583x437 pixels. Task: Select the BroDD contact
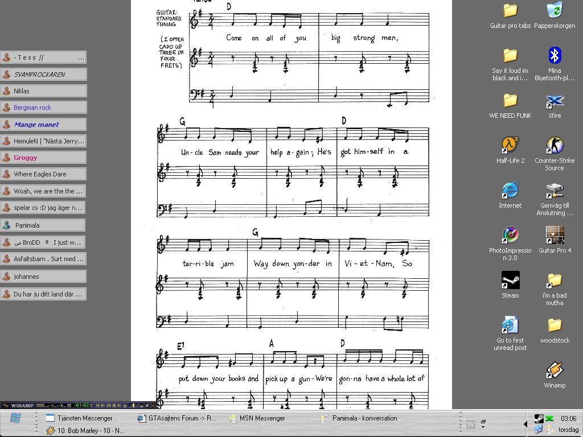click(43, 242)
